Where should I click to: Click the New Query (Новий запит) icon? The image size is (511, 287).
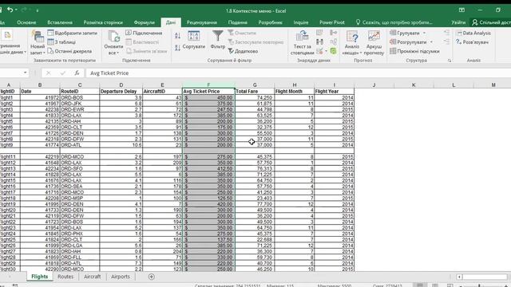click(38, 37)
